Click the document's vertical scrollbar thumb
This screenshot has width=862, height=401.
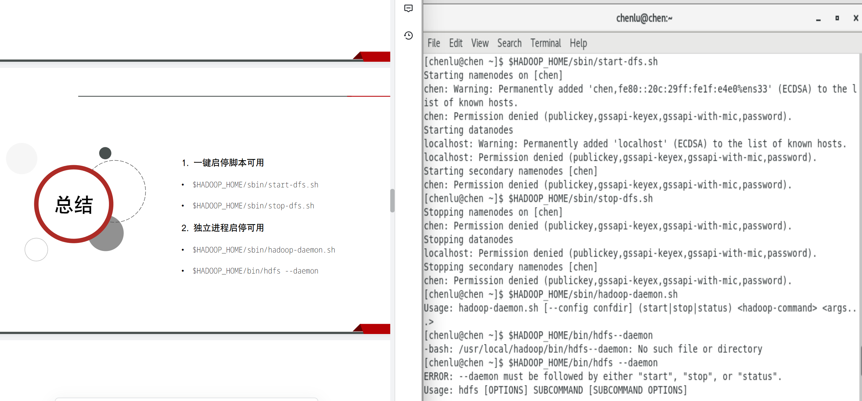[392, 201]
